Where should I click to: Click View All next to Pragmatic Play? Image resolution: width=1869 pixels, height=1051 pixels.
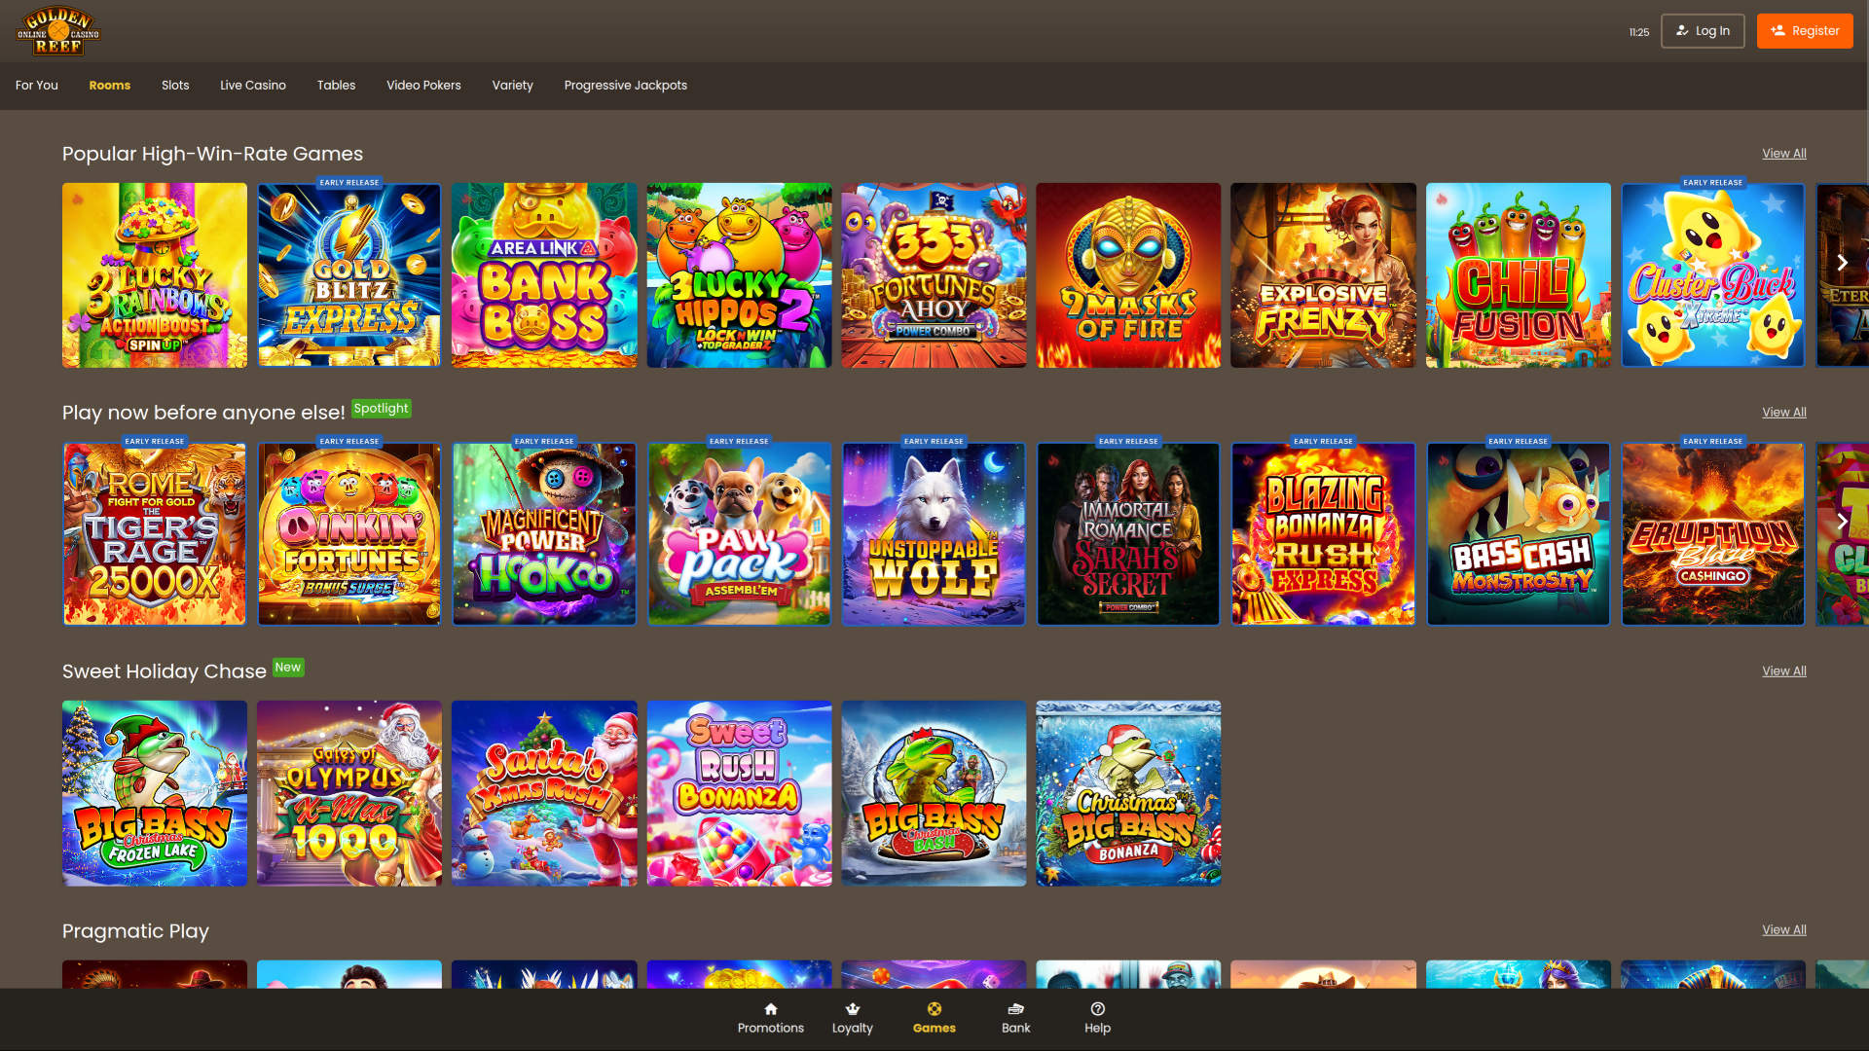click(x=1783, y=929)
